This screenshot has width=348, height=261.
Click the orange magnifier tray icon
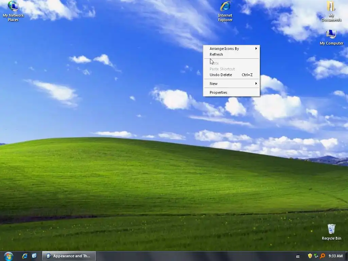(x=323, y=256)
